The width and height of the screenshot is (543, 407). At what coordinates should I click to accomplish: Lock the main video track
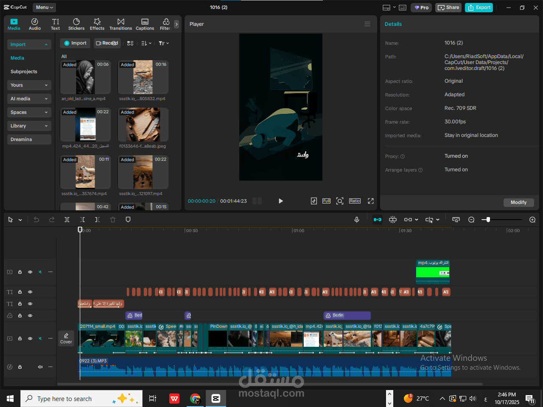pyautogui.click(x=20, y=338)
